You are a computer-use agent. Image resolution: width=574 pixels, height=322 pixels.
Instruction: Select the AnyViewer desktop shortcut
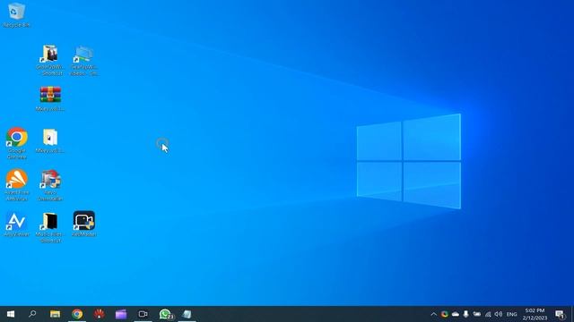coord(16,224)
